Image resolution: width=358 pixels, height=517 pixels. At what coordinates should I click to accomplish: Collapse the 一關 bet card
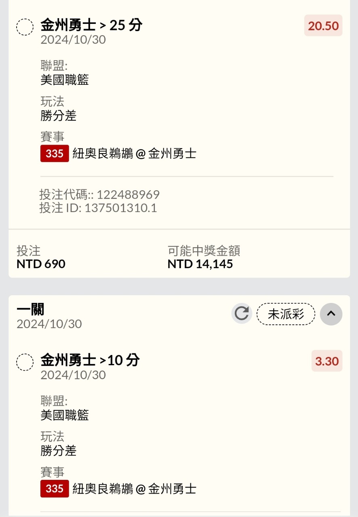point(331,314)
